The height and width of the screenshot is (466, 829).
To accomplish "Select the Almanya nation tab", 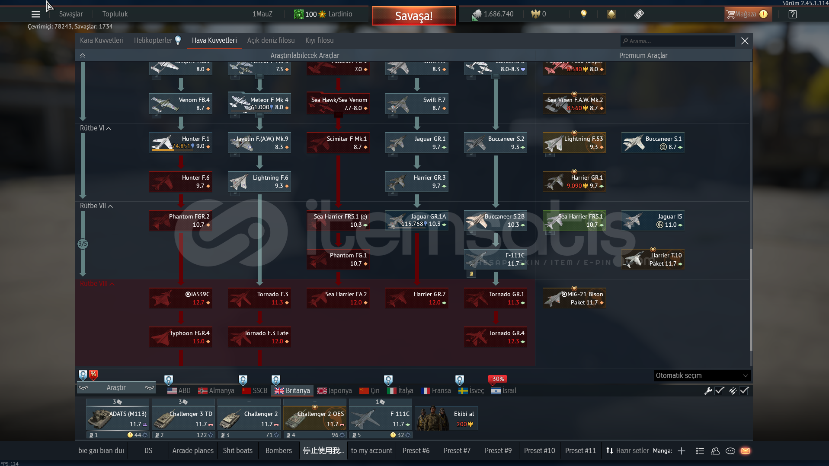I will pyautogui.click(x=216, y=391).
